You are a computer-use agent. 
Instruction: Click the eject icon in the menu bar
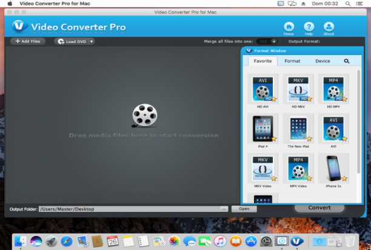303,4
